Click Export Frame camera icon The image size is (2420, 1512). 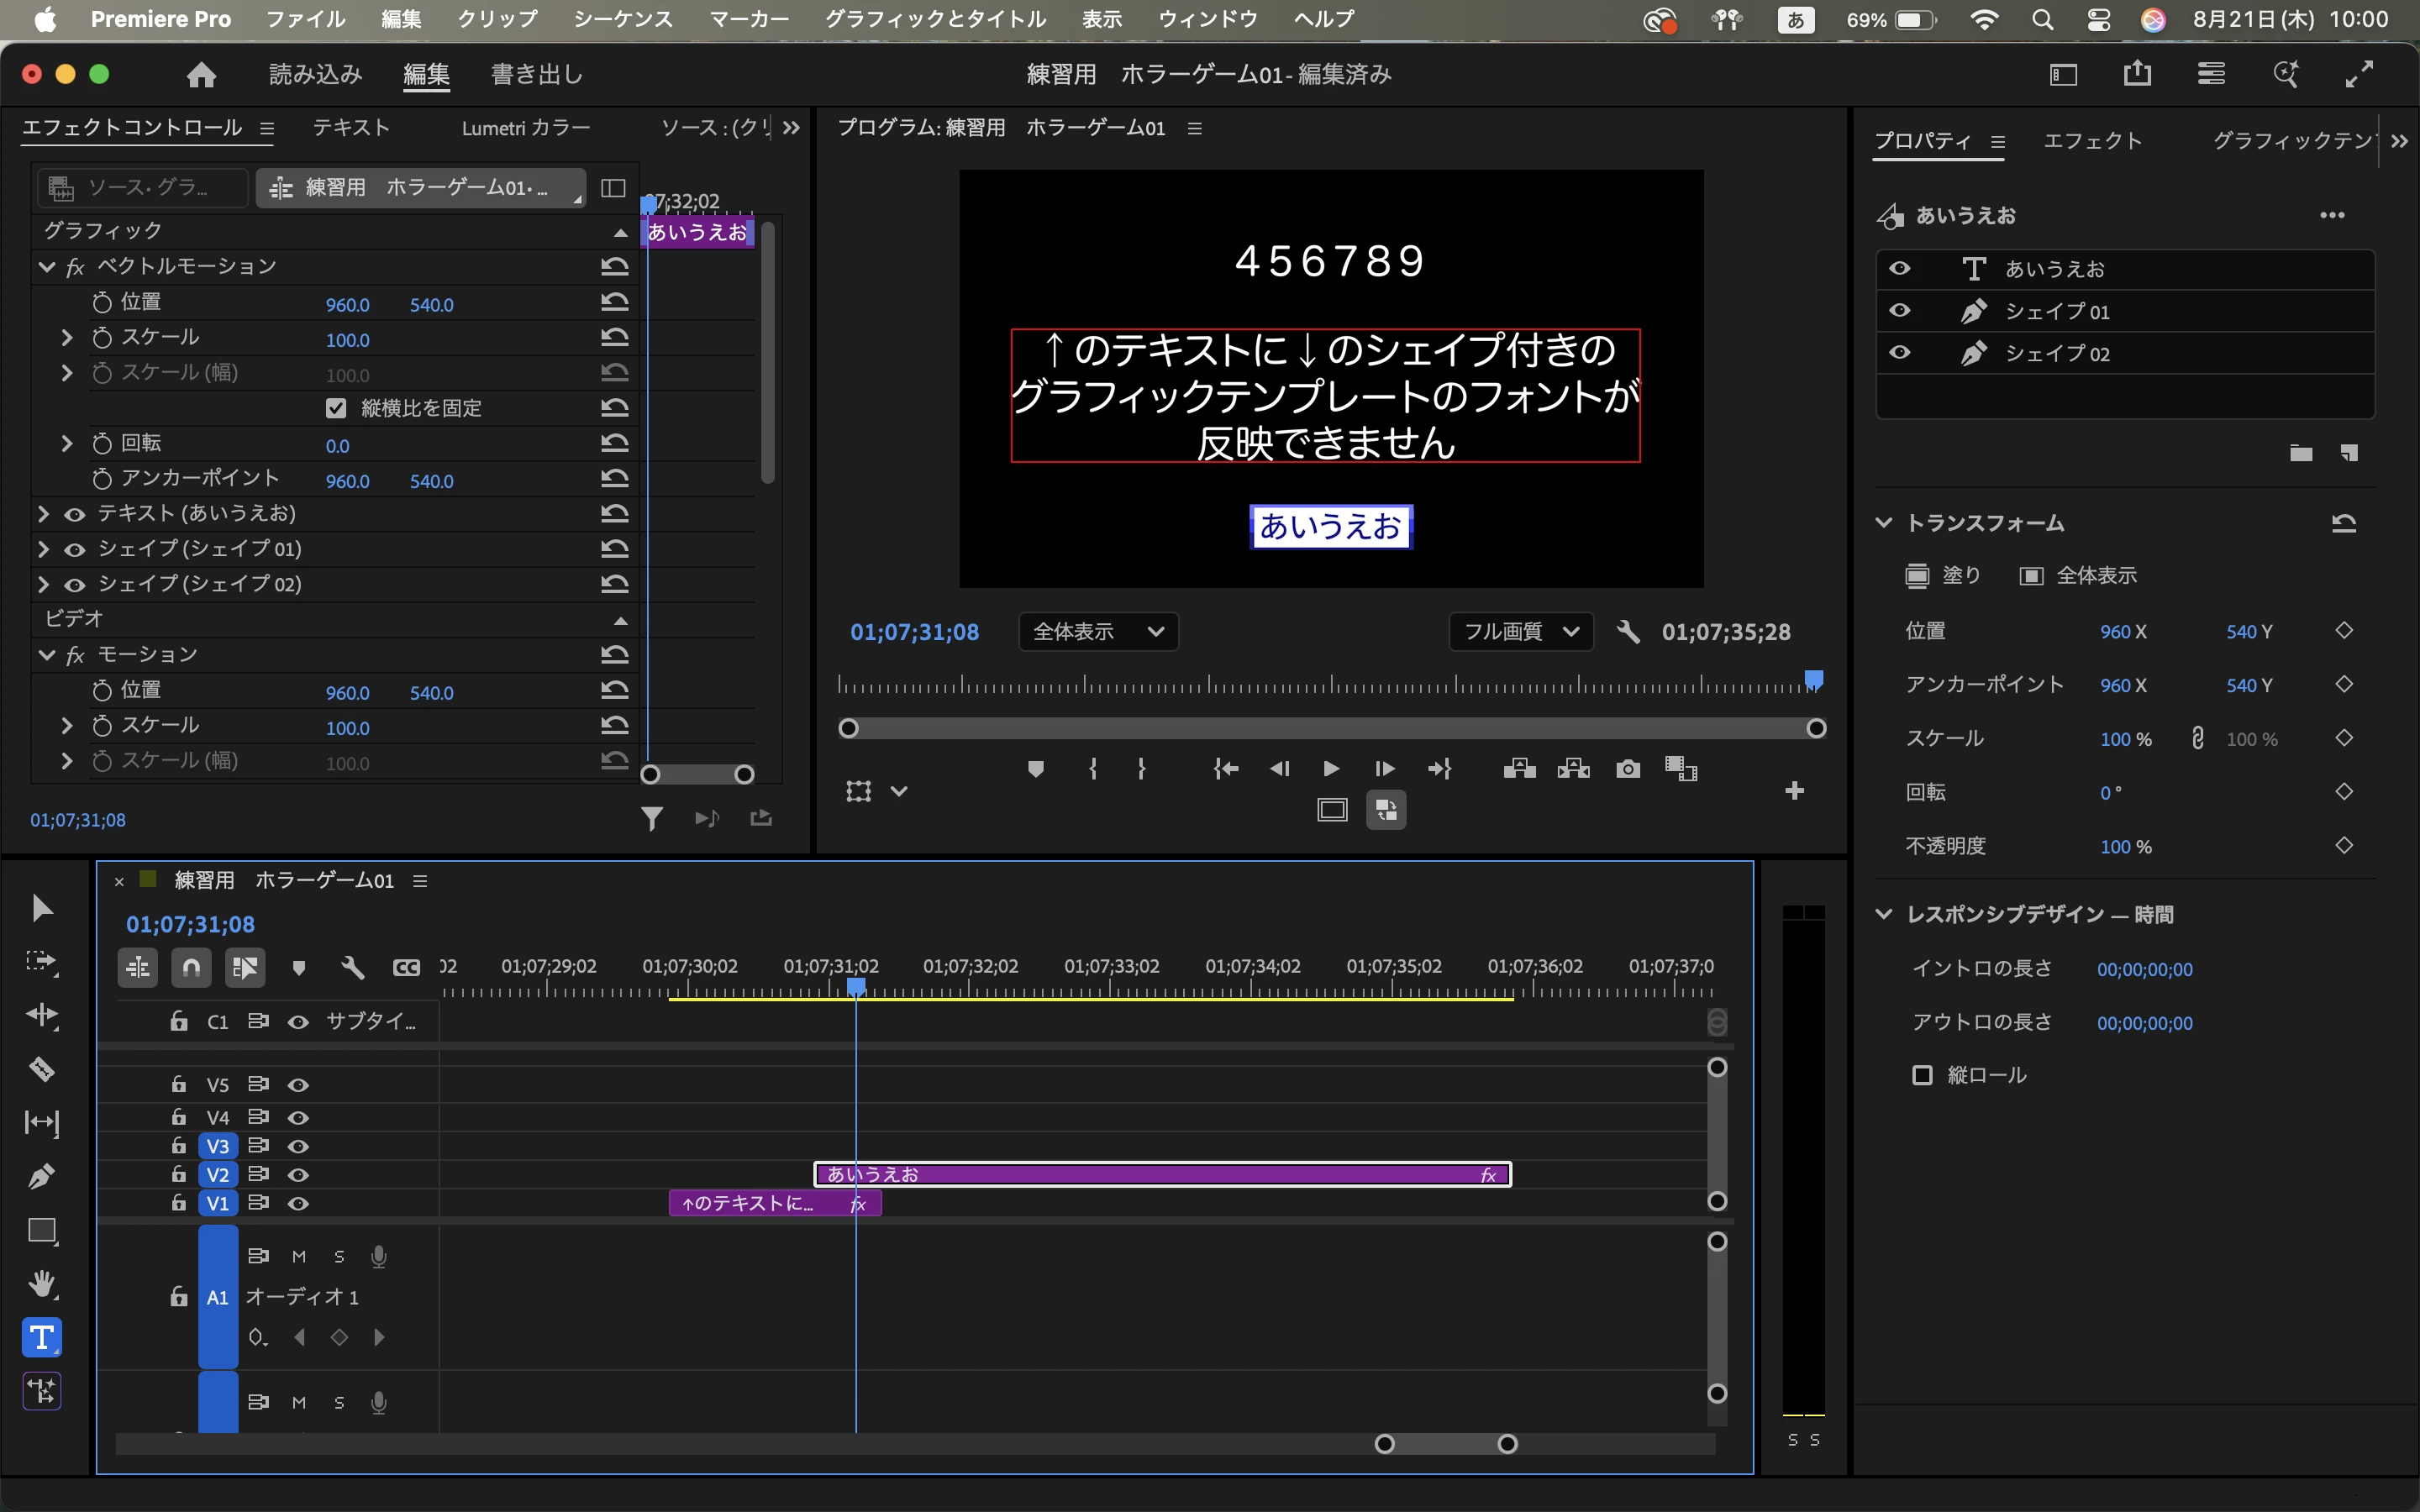[1627, 768]
